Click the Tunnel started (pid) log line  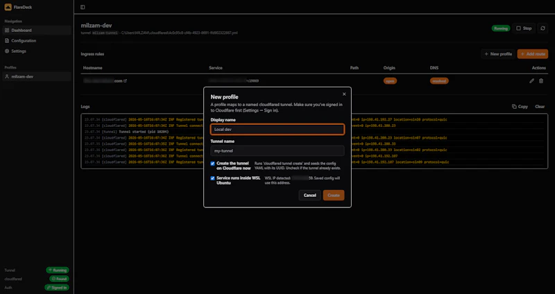tap(127, 132)
